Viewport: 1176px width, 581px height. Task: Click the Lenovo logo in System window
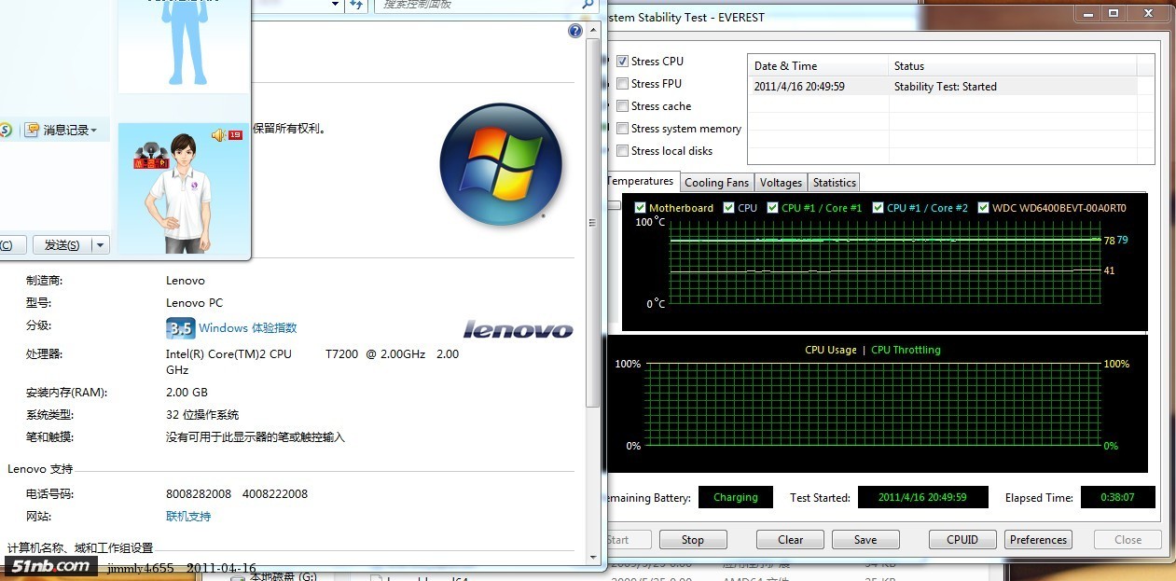pos(519,329)
